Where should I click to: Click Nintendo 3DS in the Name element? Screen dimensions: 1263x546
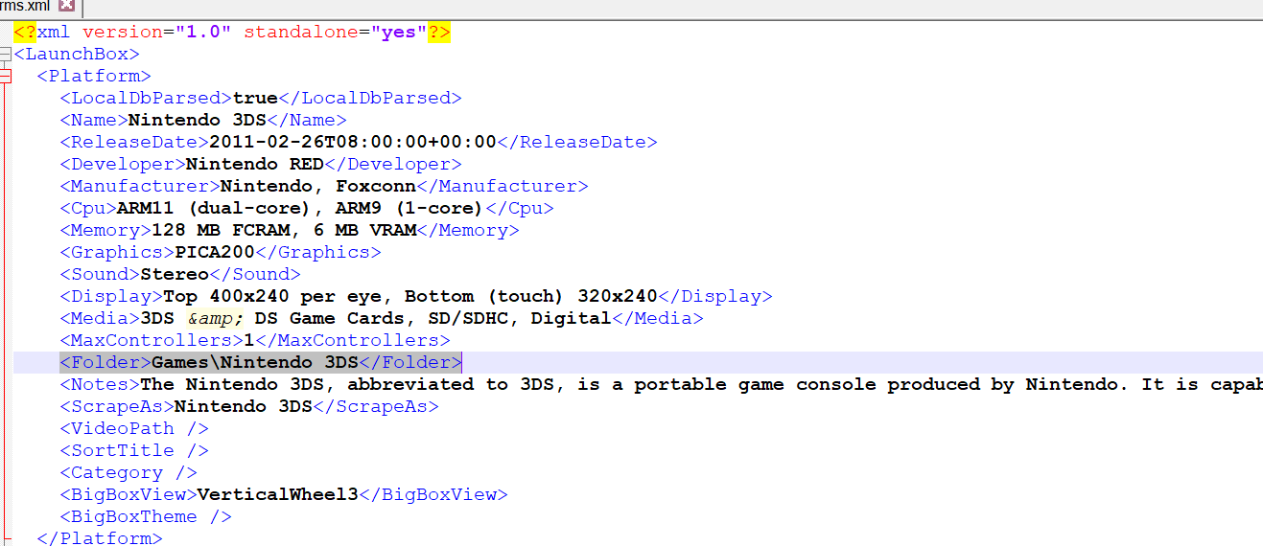point(198,120)
